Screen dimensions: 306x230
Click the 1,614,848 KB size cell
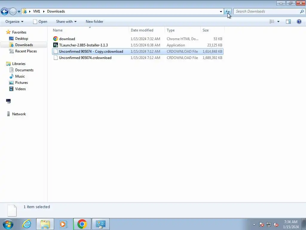[x=212, y=52]
